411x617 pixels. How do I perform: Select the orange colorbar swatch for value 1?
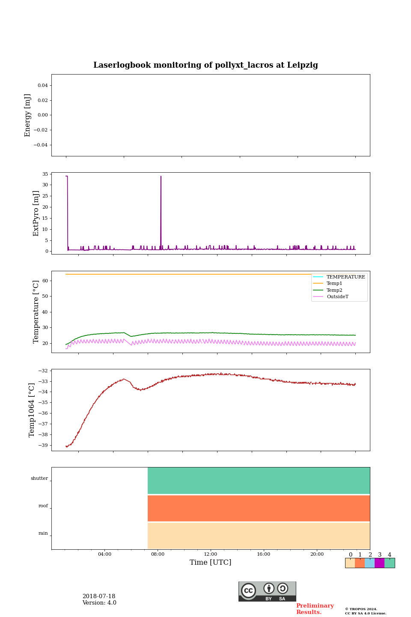click(x=360, y=563)
